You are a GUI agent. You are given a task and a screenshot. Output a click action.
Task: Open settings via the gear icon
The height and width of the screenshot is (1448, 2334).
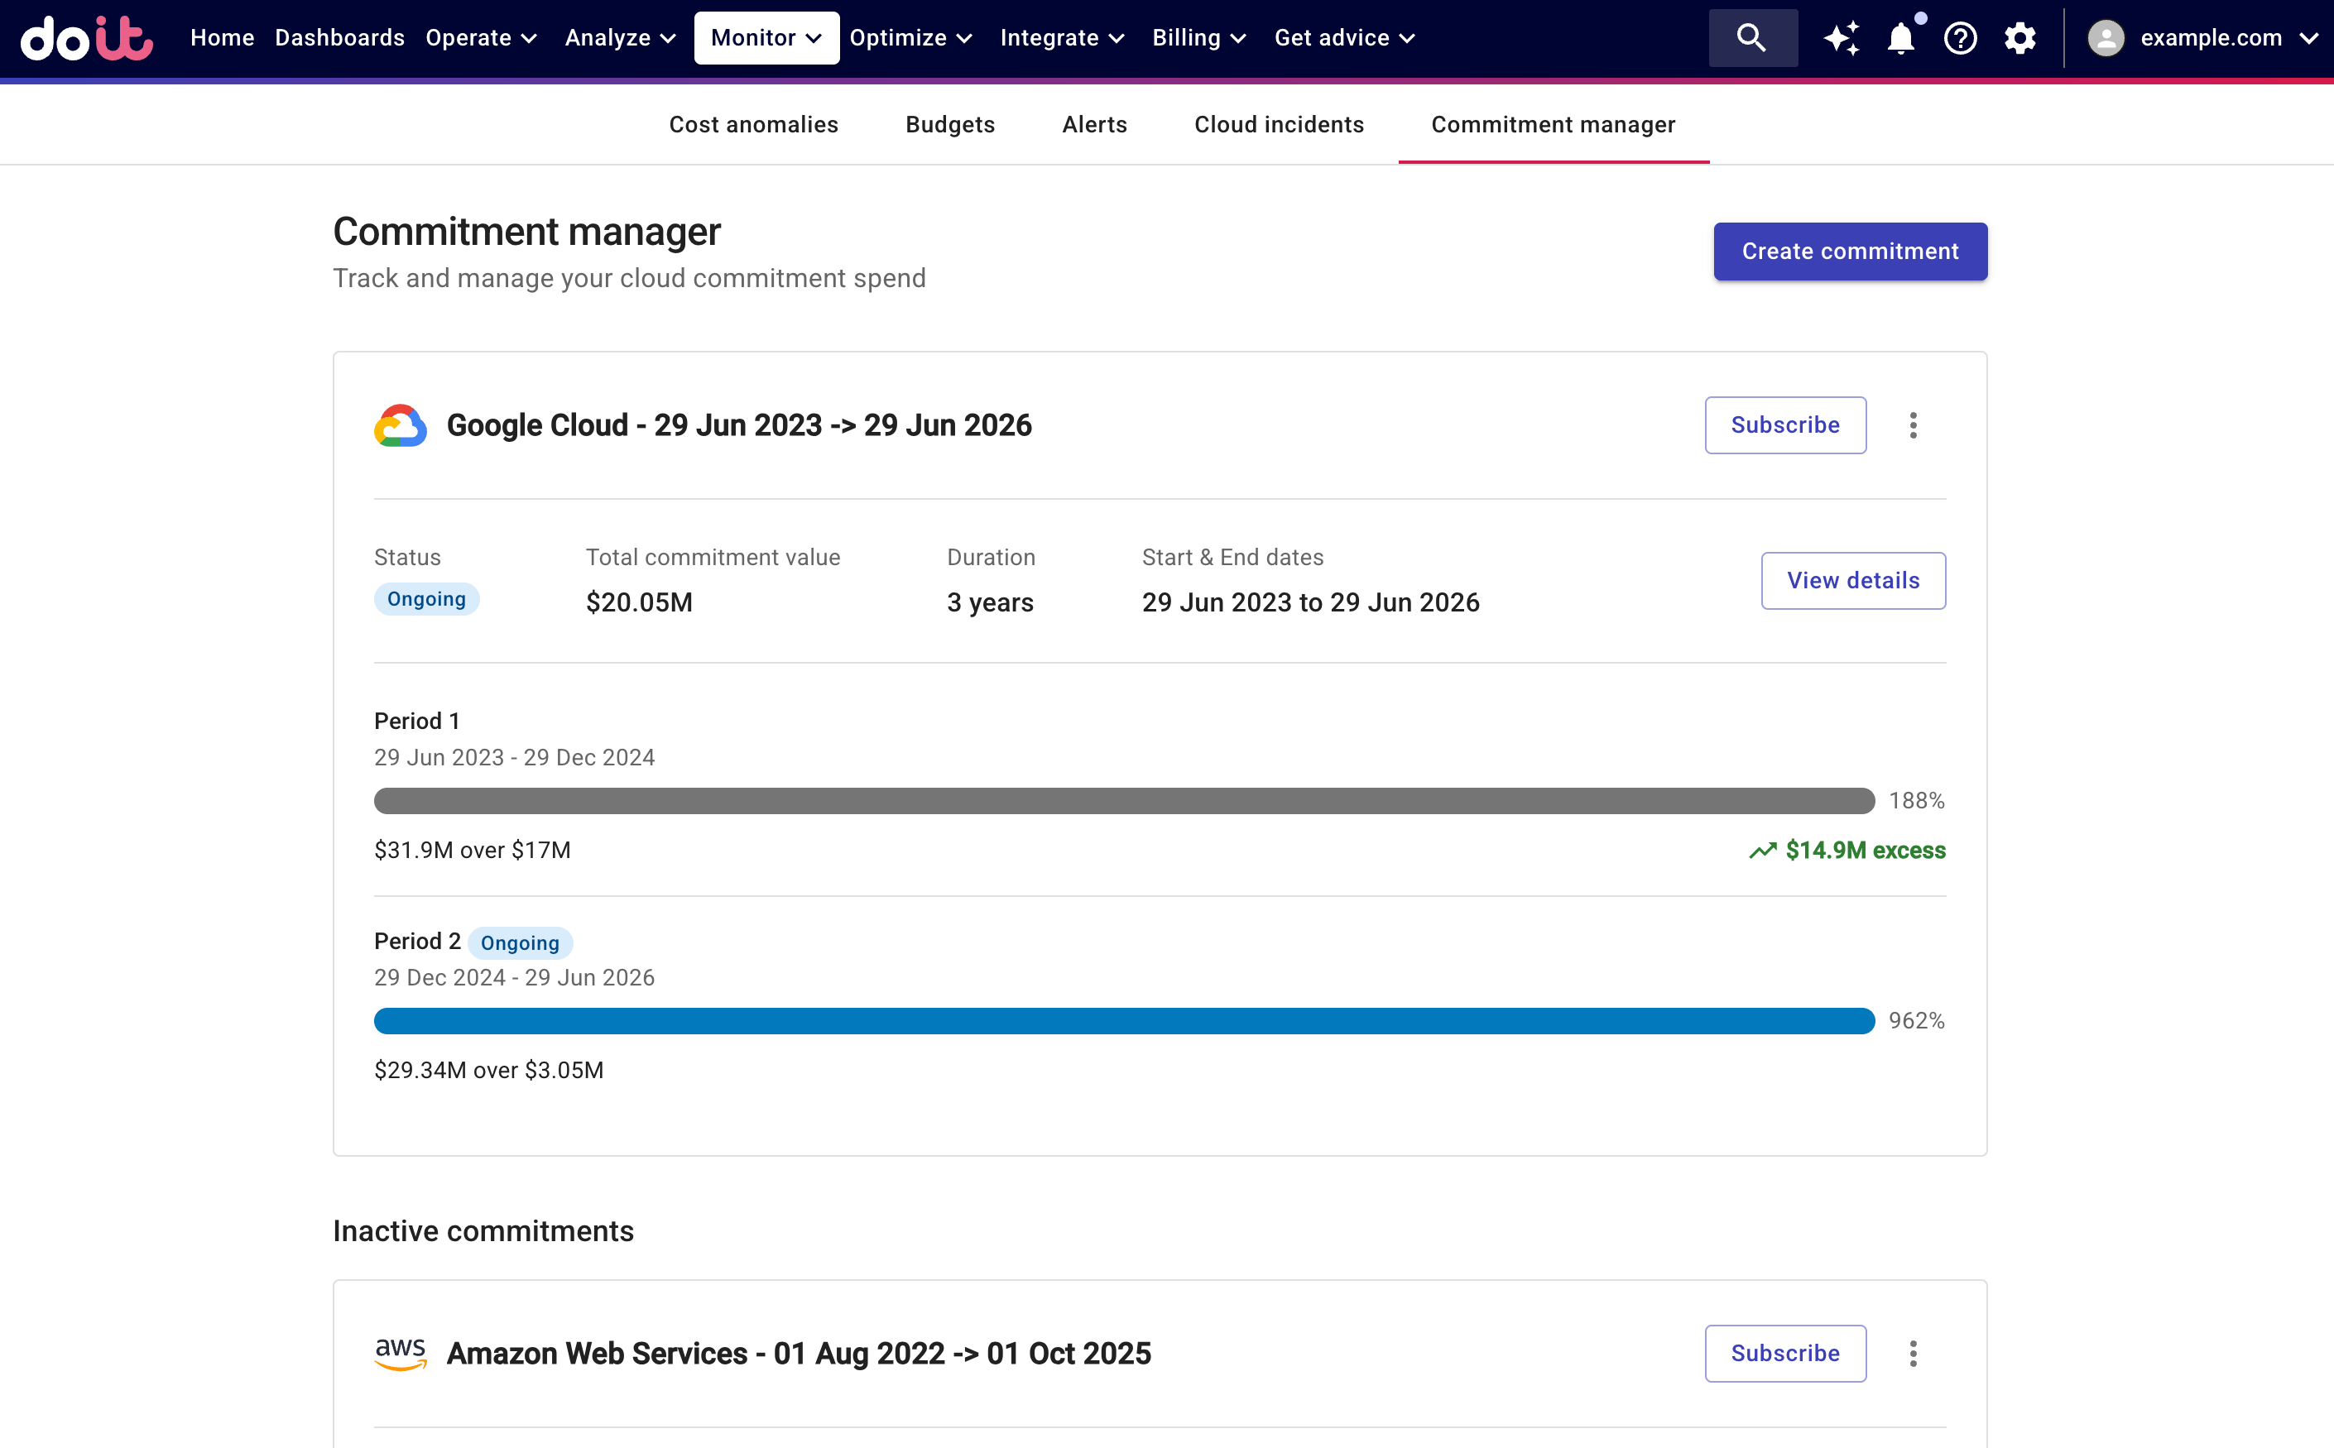[2021, 38]
